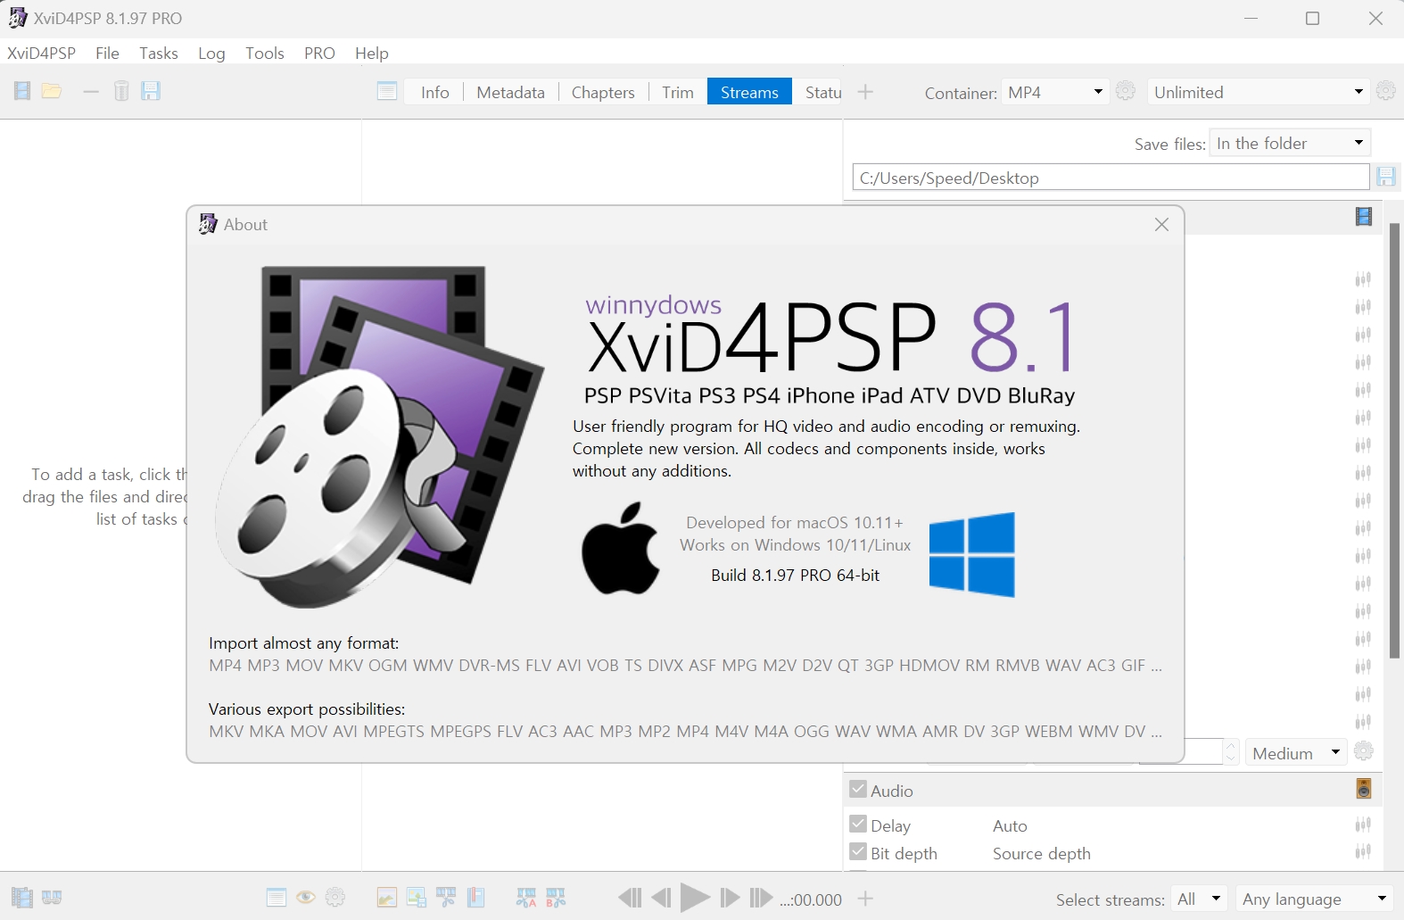Click the large Play button
This screenshot has height=920, width=1404.
coord(695,898)
